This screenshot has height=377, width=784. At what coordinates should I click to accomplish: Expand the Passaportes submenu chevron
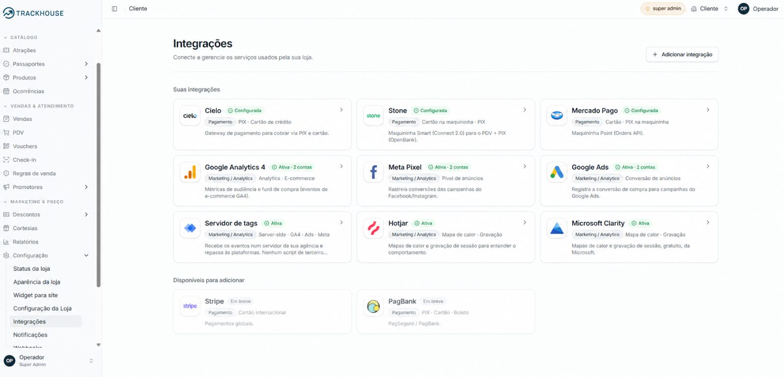(86, 64)
